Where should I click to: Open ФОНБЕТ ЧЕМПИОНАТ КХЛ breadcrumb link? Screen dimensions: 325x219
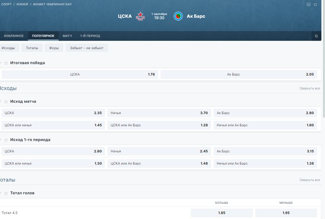click(x=52, y=4)
